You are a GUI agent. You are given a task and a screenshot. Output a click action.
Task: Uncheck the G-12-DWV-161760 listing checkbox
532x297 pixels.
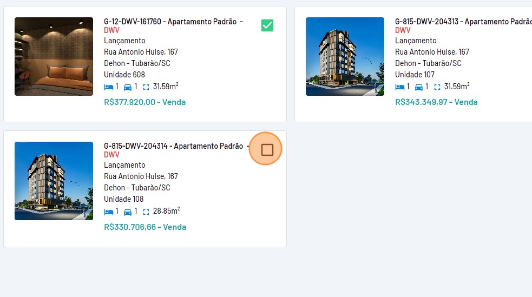coord(267,25)
